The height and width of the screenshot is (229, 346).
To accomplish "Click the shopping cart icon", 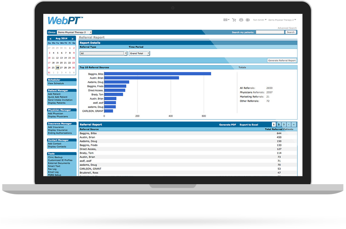I will (234, 20).
